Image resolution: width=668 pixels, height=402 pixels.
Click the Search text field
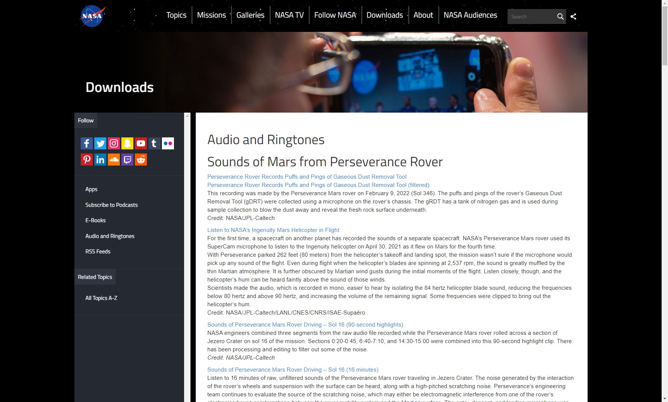click(x=531, y=17)
